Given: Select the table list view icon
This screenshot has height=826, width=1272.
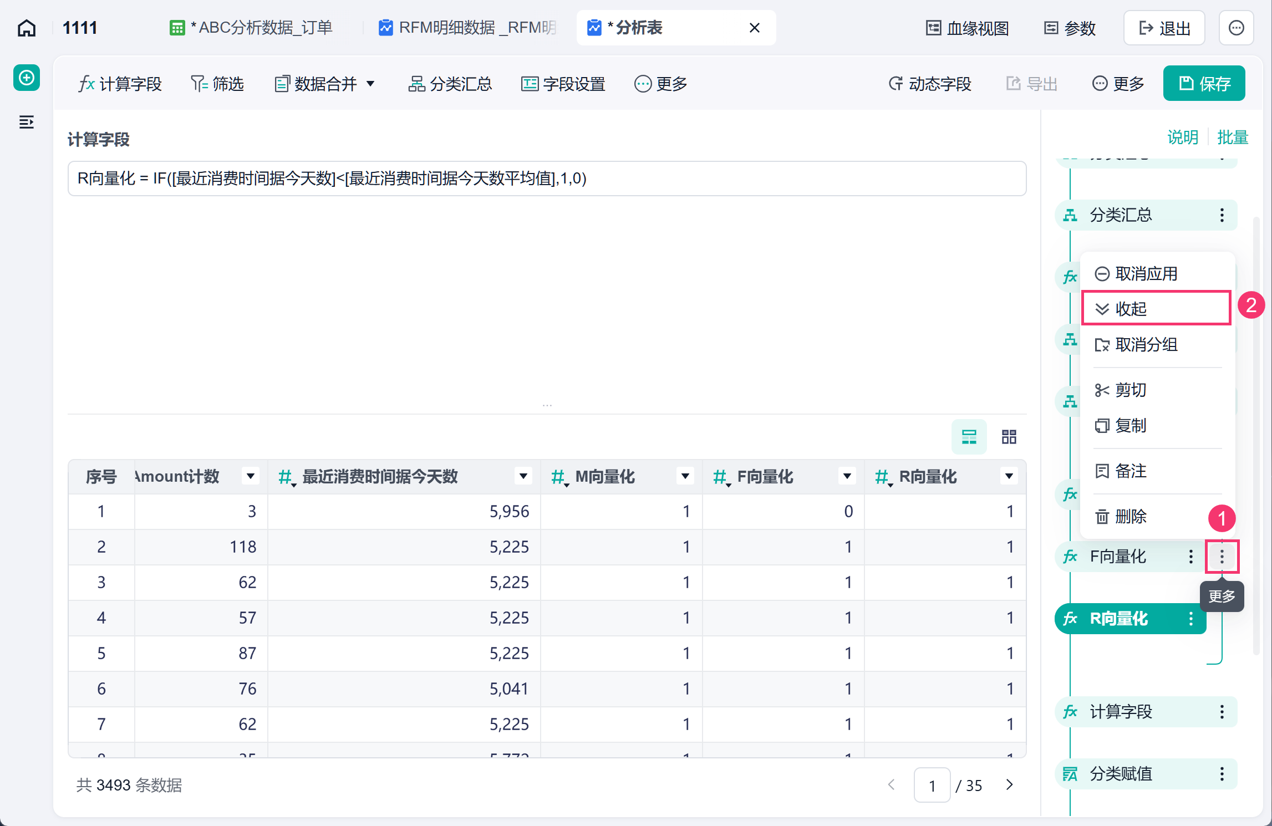Looking at the screenshot, I should (x=969, y=437).
